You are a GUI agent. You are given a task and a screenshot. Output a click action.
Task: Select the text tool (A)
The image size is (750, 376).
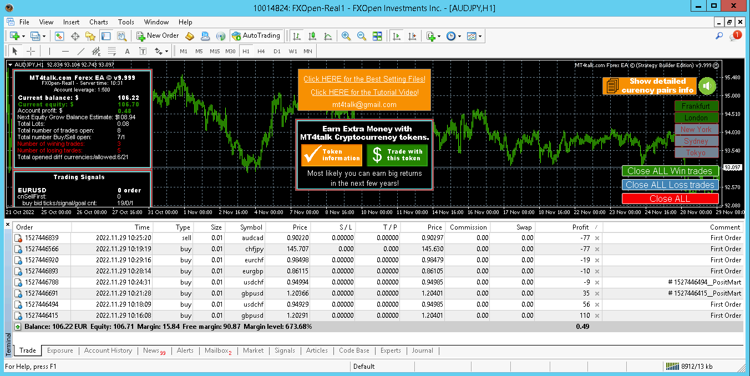(127, 51)
